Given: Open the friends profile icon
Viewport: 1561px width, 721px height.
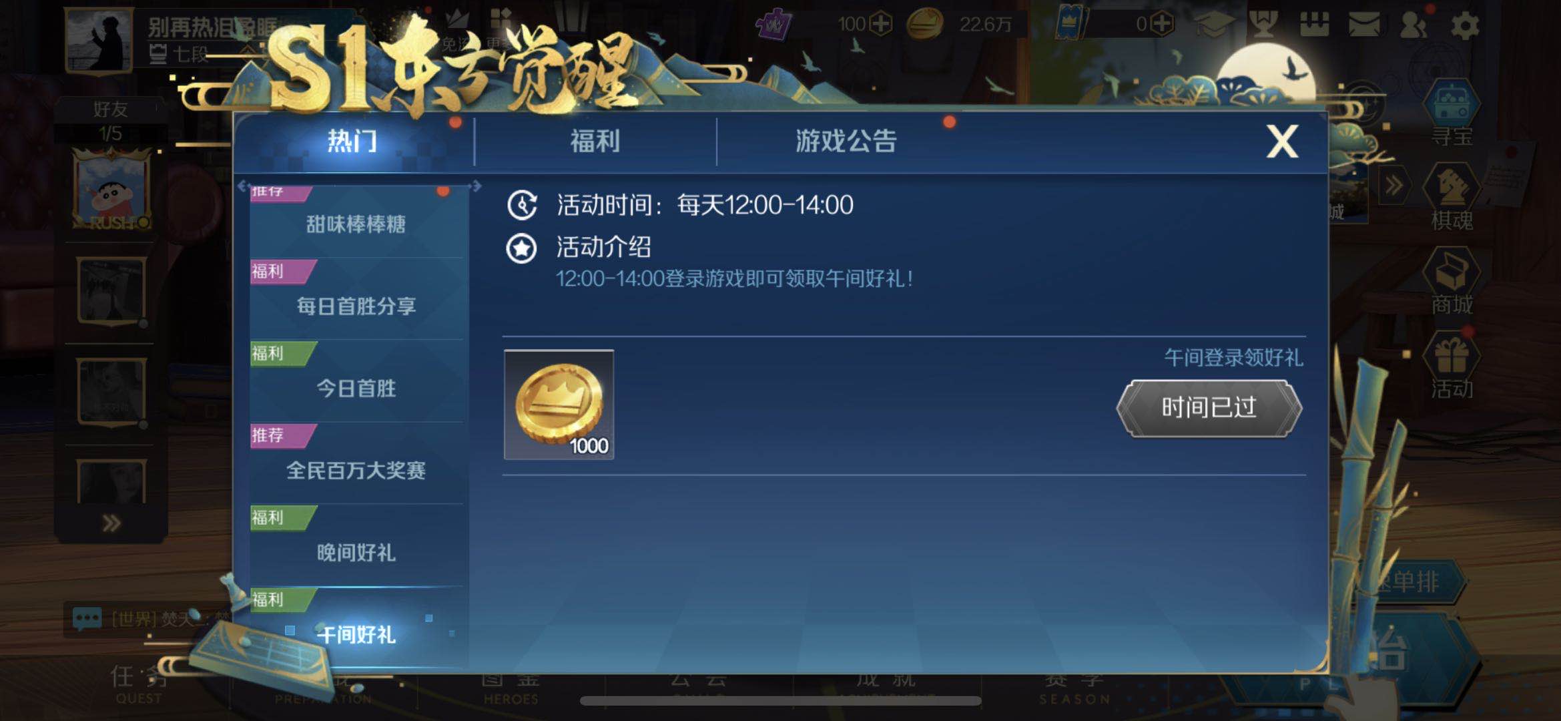Looking at the screenshot, I should click(1413, 25).
